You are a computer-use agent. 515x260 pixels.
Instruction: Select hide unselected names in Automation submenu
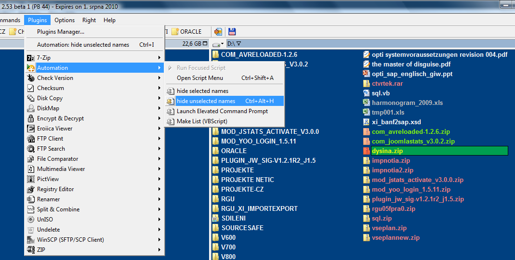[x=224, y=101]
